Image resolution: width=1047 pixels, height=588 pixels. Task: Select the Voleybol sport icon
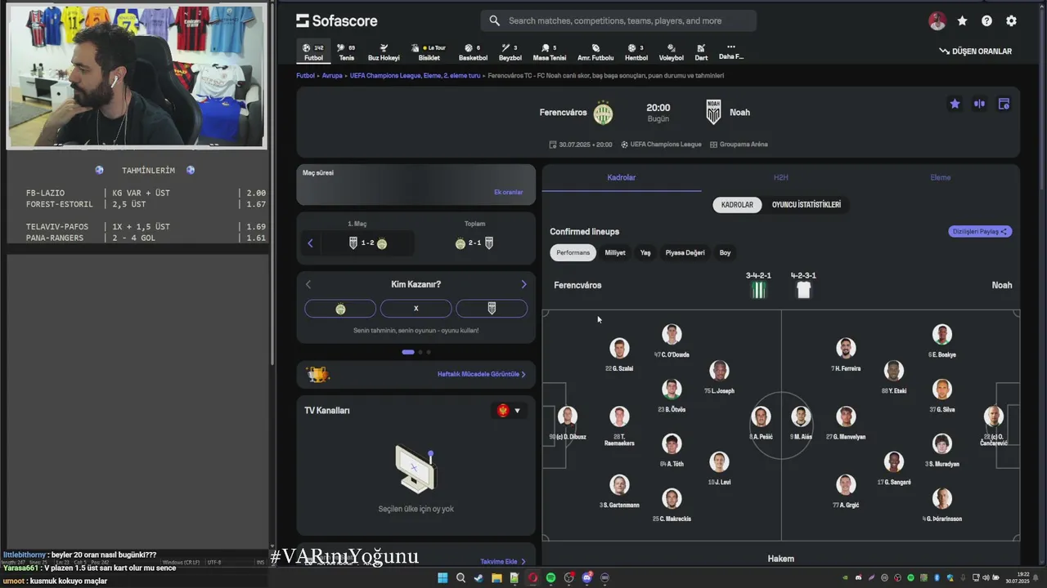(x=671, y=52)
